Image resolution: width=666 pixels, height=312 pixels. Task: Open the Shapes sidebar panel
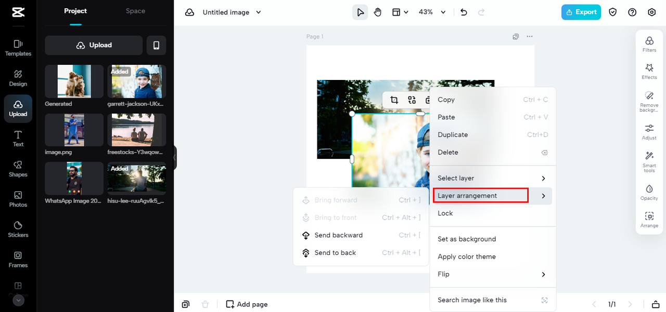tap(18, 169)
